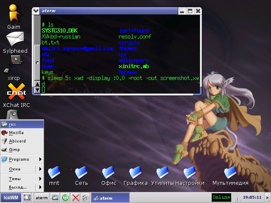Click the picture-frame icon in the taskbar

click(55, 198)
